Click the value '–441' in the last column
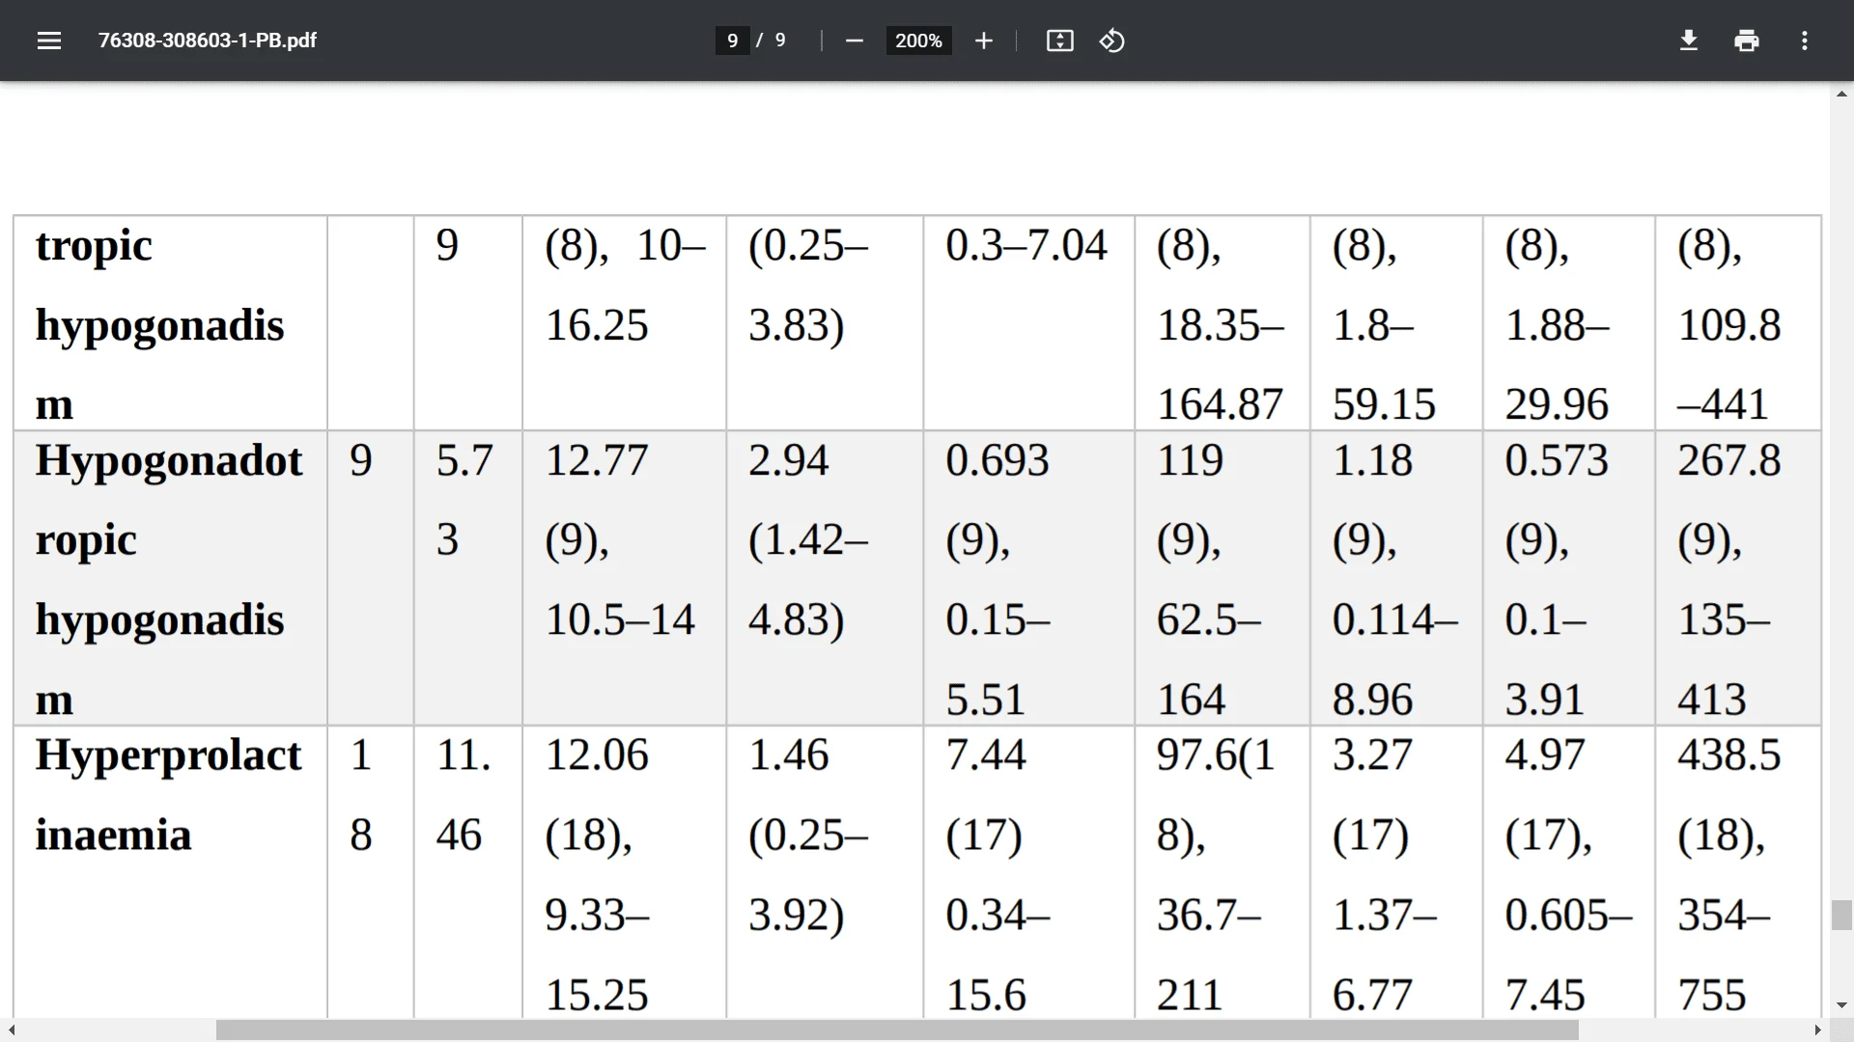 1723,404
